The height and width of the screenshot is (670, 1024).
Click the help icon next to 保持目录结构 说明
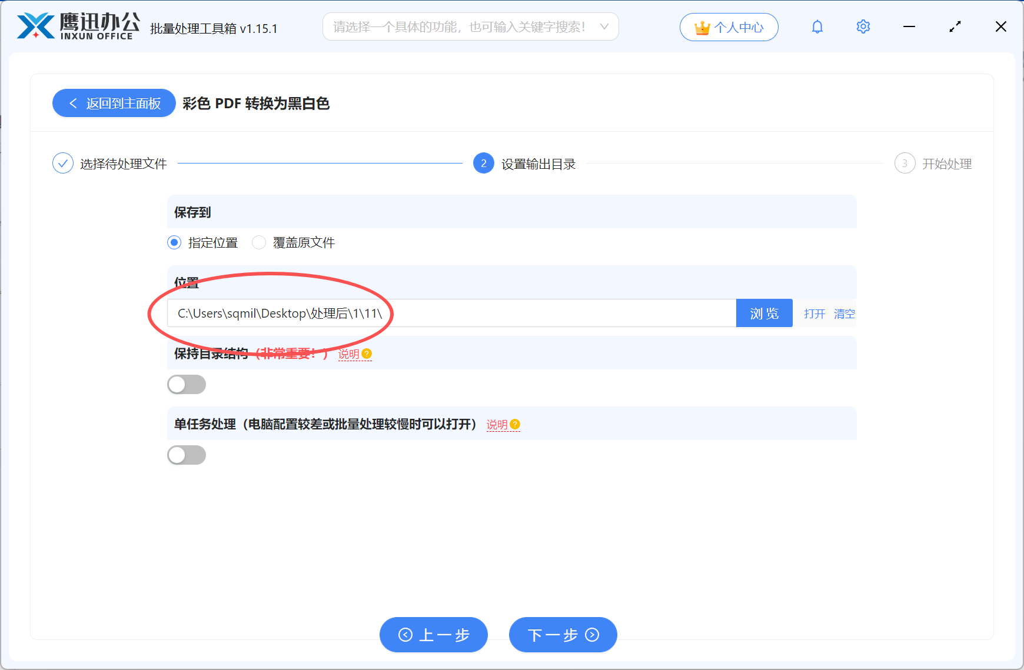[x=367, y=354]
